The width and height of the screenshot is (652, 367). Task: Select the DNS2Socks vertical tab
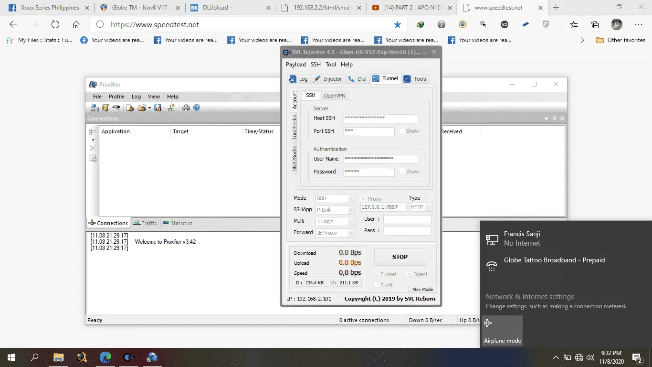[x=294, y=158]
